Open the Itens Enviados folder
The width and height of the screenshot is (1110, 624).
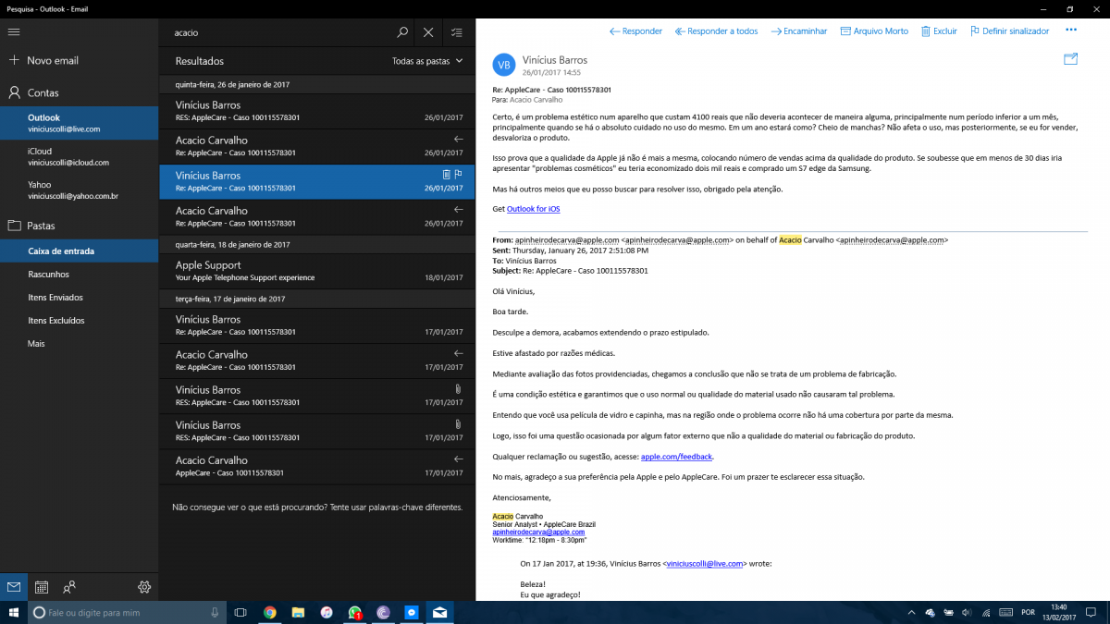80,297
